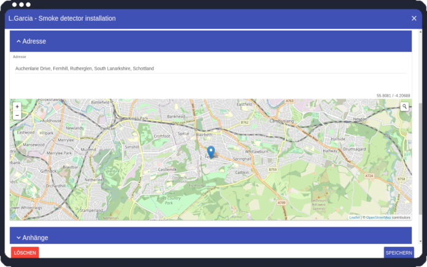This screenshot has height=267, width=427.
Task: Open the map search magnifier
Action: [x=404, y=107]
